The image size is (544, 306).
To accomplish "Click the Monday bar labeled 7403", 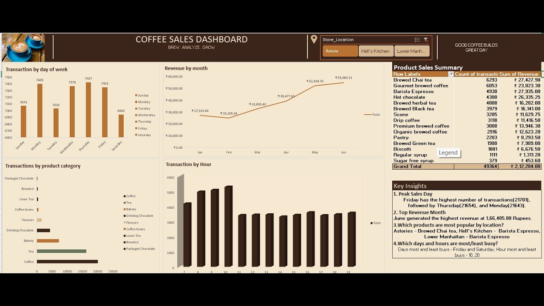I will [x=40, y=110].
